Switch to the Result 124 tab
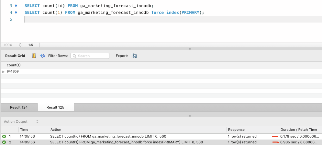Viewport: 322px width, 145px height. pyautogui.click(x=19, y=107)
